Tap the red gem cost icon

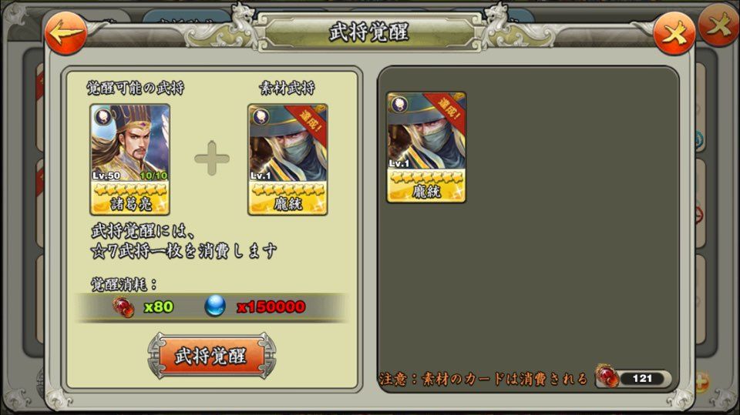point(123,307)
